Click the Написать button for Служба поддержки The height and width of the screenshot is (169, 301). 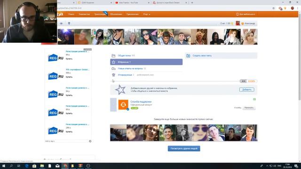point(249,108)
